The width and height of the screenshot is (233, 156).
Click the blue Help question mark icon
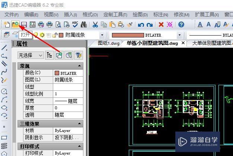coord(181,24)
